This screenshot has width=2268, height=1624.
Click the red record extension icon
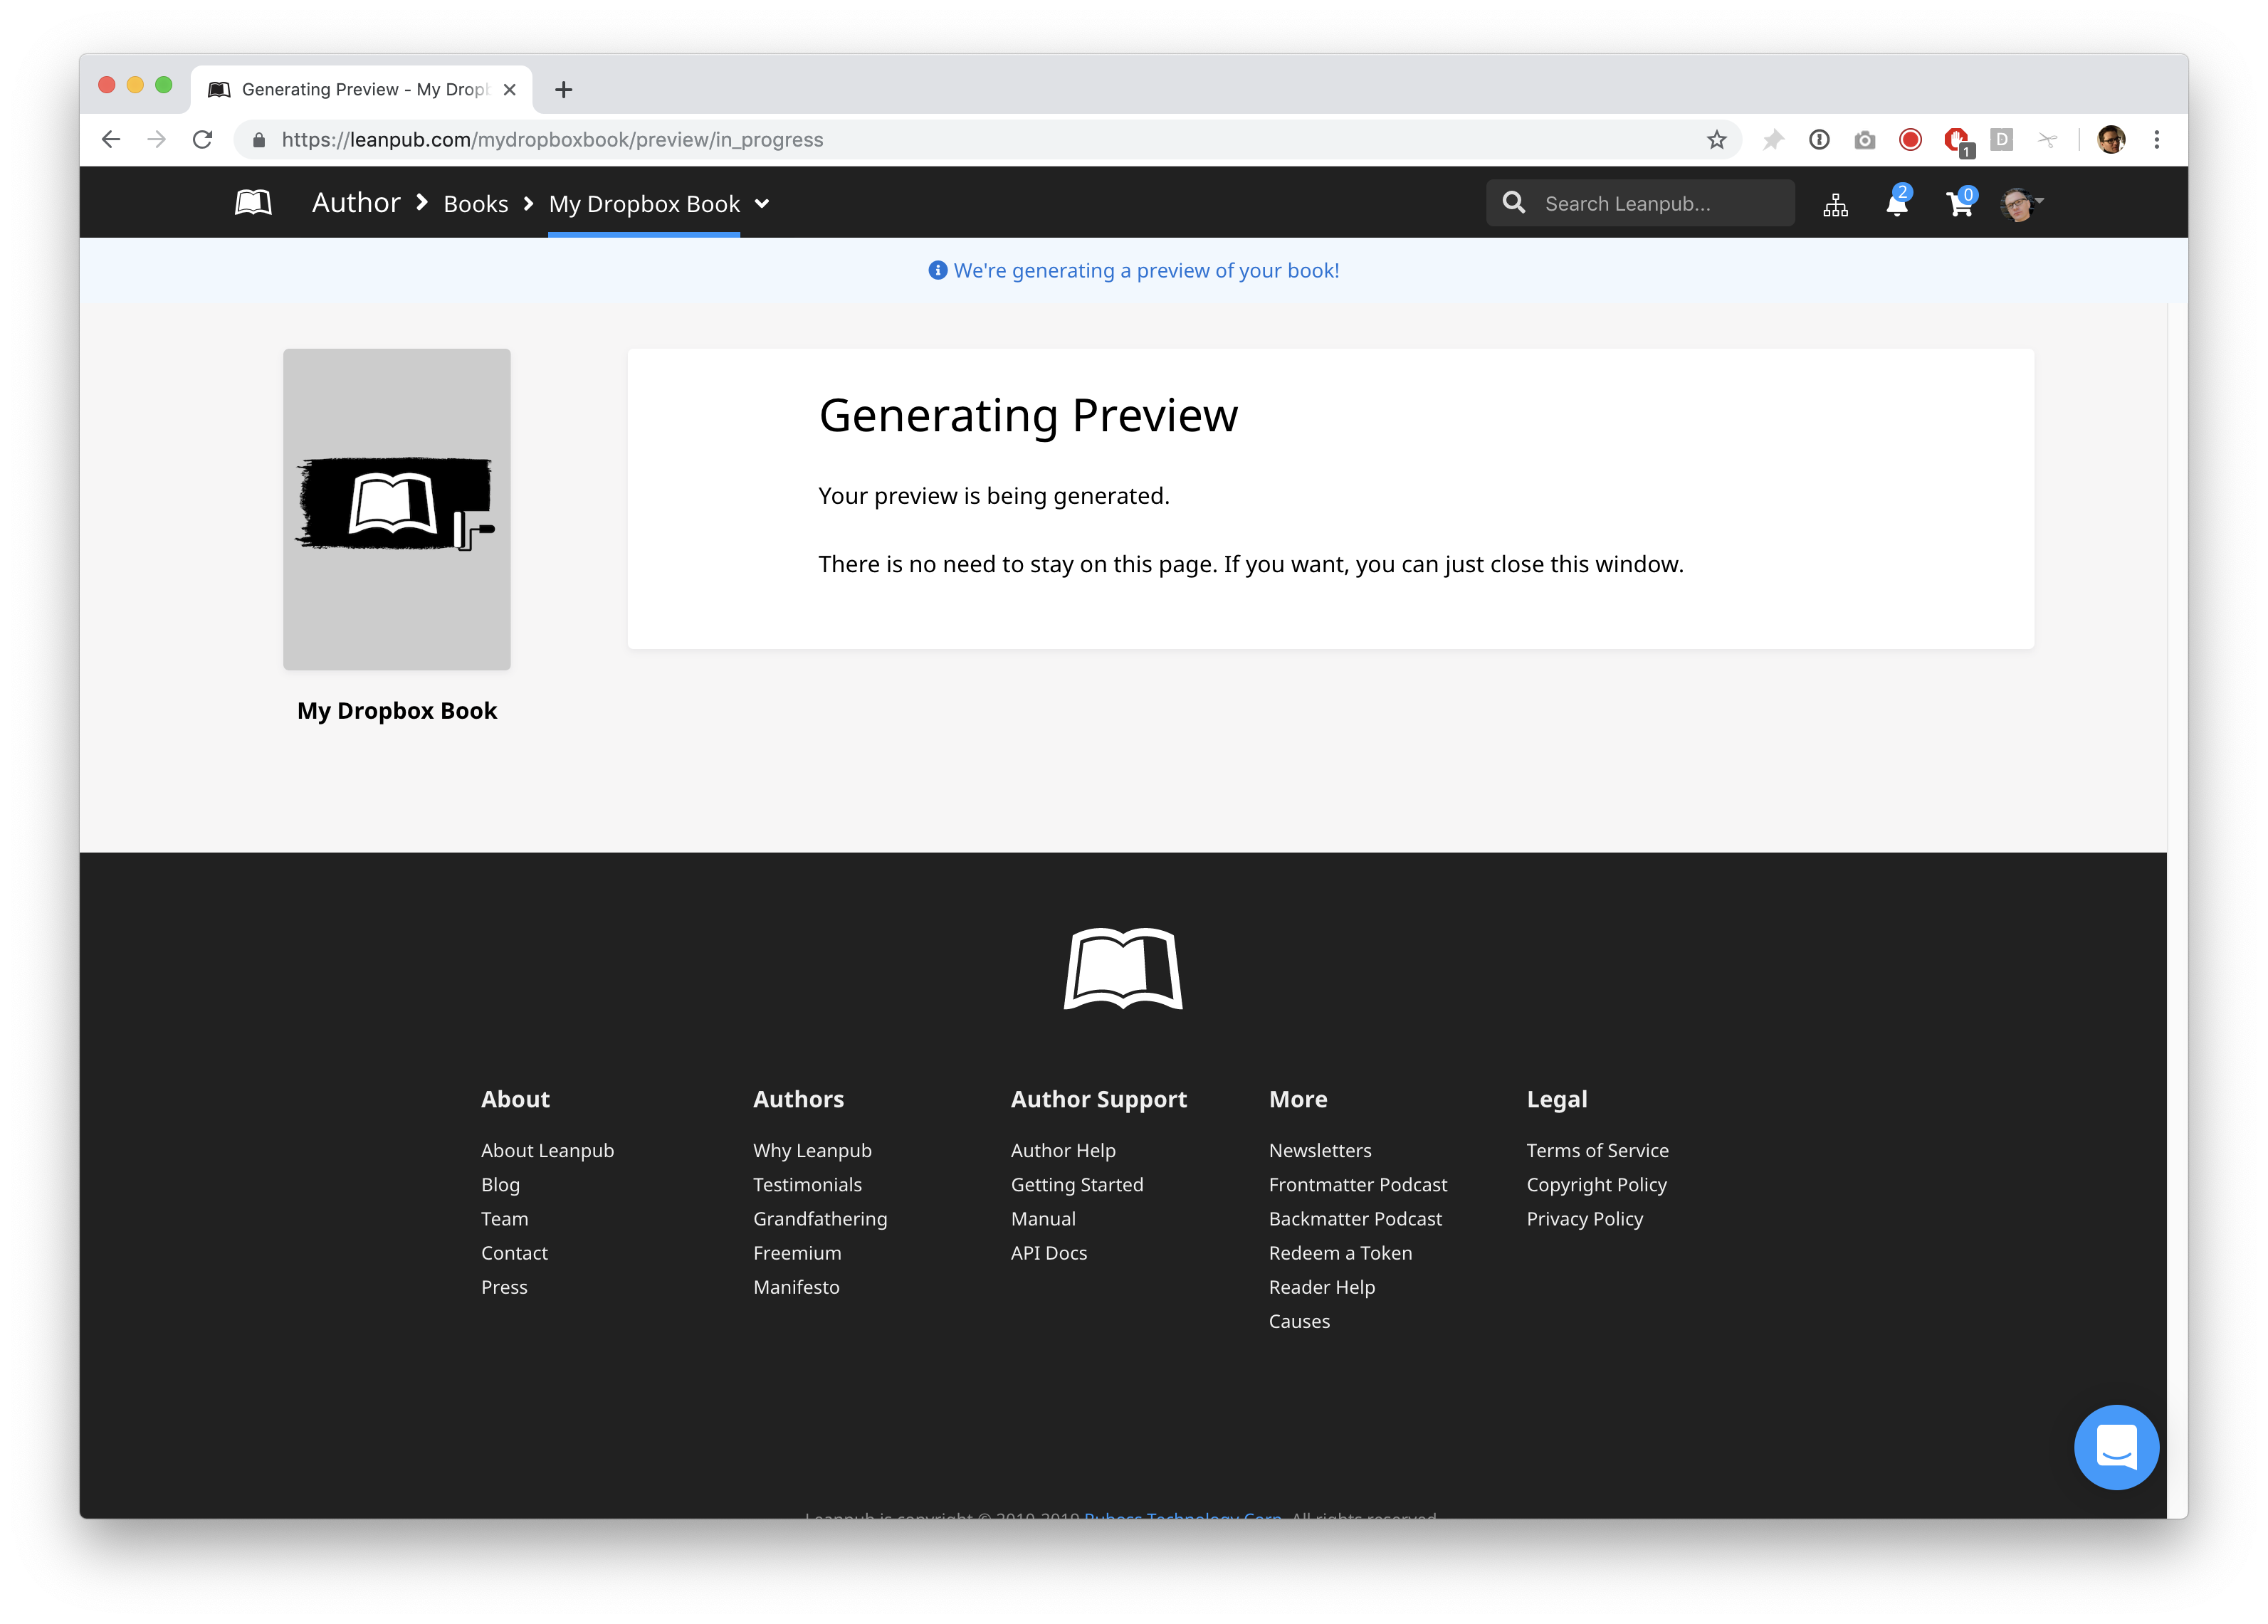click(x=1910, y=140)
